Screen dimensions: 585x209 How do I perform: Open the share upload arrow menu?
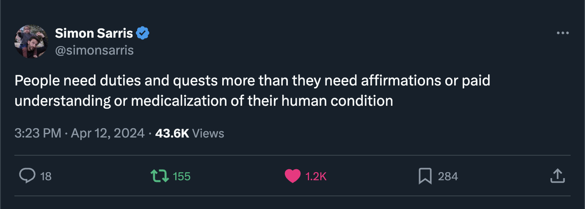coord(557,176)
